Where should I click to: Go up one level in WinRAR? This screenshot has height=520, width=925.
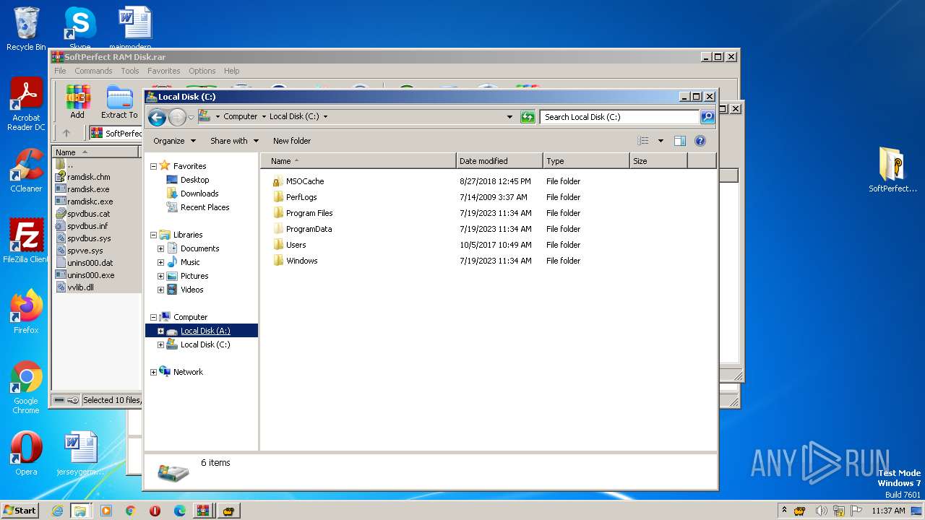tap(66, 133)
